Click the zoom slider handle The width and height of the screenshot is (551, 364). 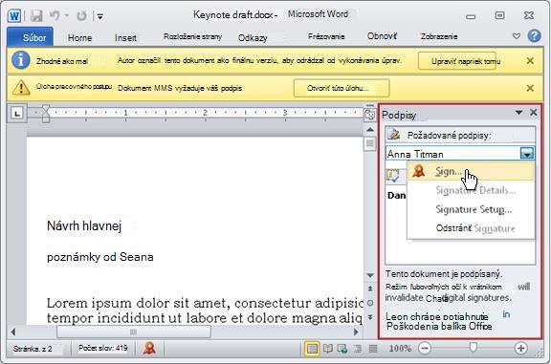(474, 348)
